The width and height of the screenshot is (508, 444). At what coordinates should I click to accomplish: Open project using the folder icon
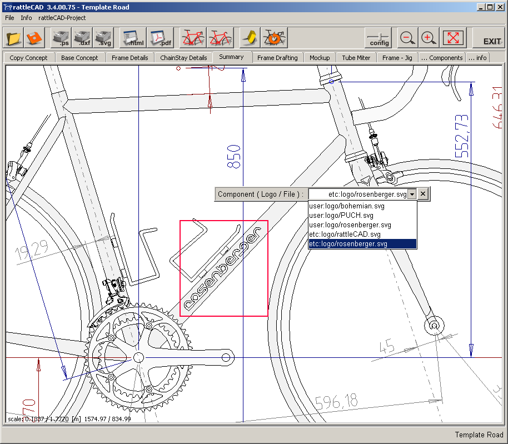pos(13,38)
